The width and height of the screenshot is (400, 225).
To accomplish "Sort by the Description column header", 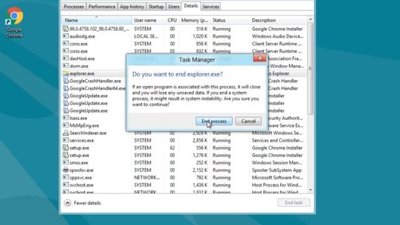I will coord(279,20).
